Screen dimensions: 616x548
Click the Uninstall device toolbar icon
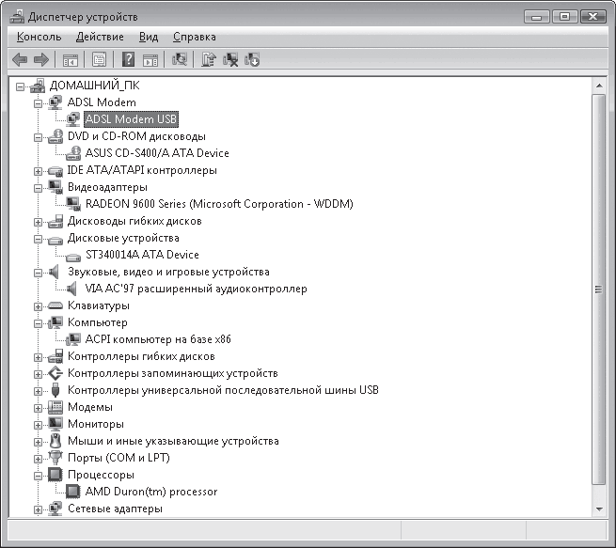(x=230, y=60)
